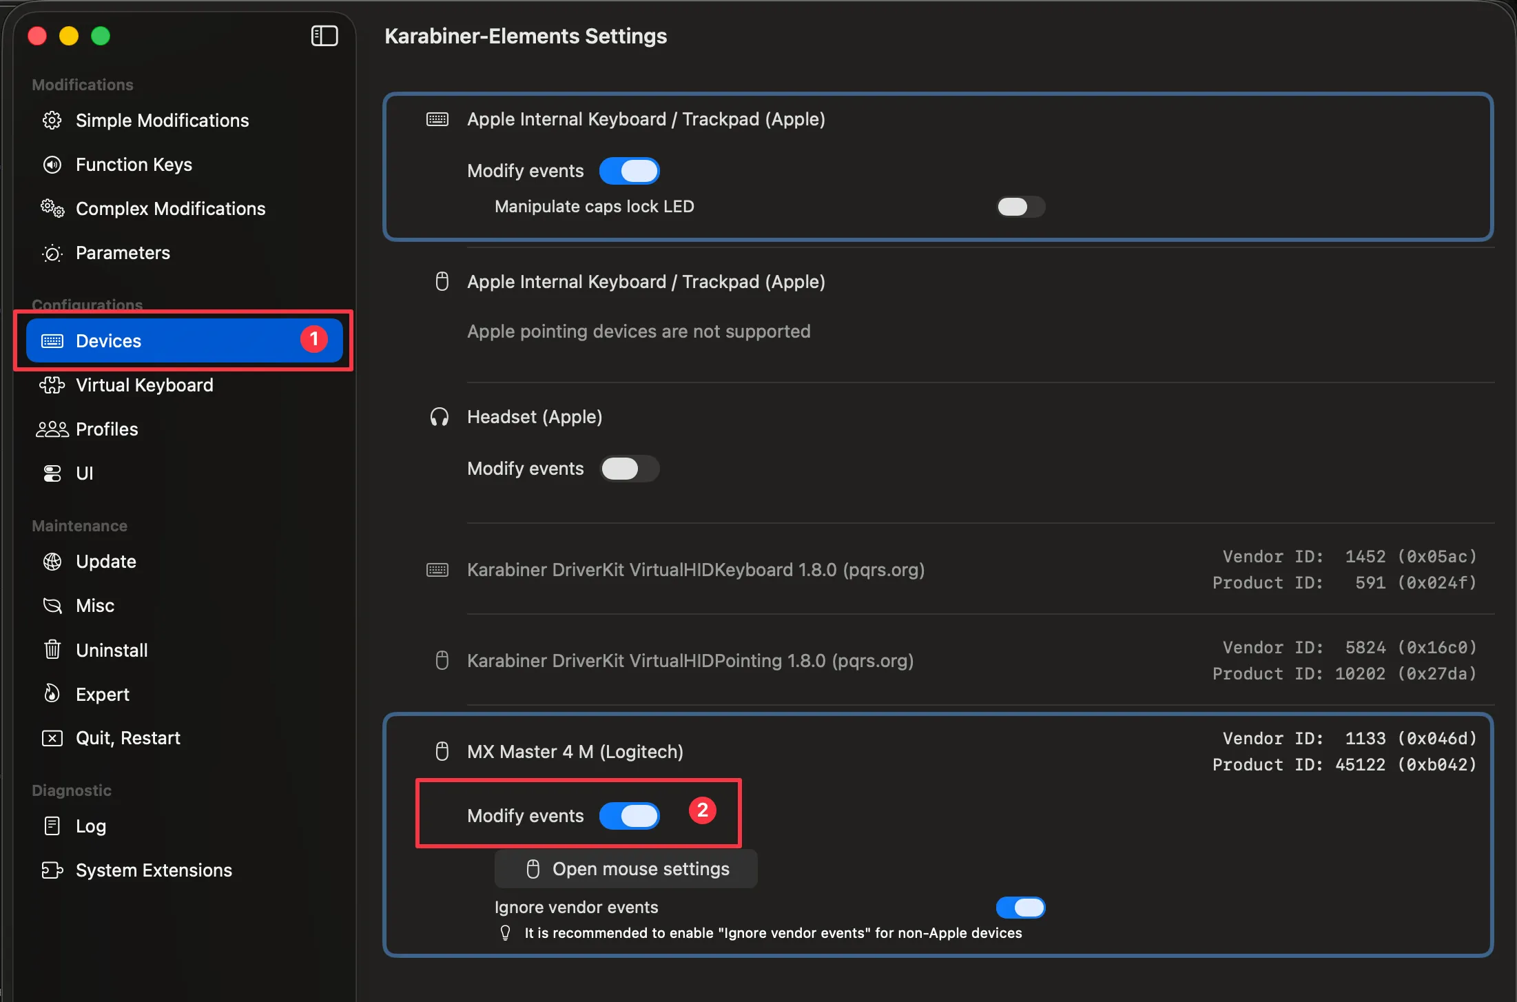Open the Expert settings
This screenshot has width=1517, height=1002.
pos(102,694)
